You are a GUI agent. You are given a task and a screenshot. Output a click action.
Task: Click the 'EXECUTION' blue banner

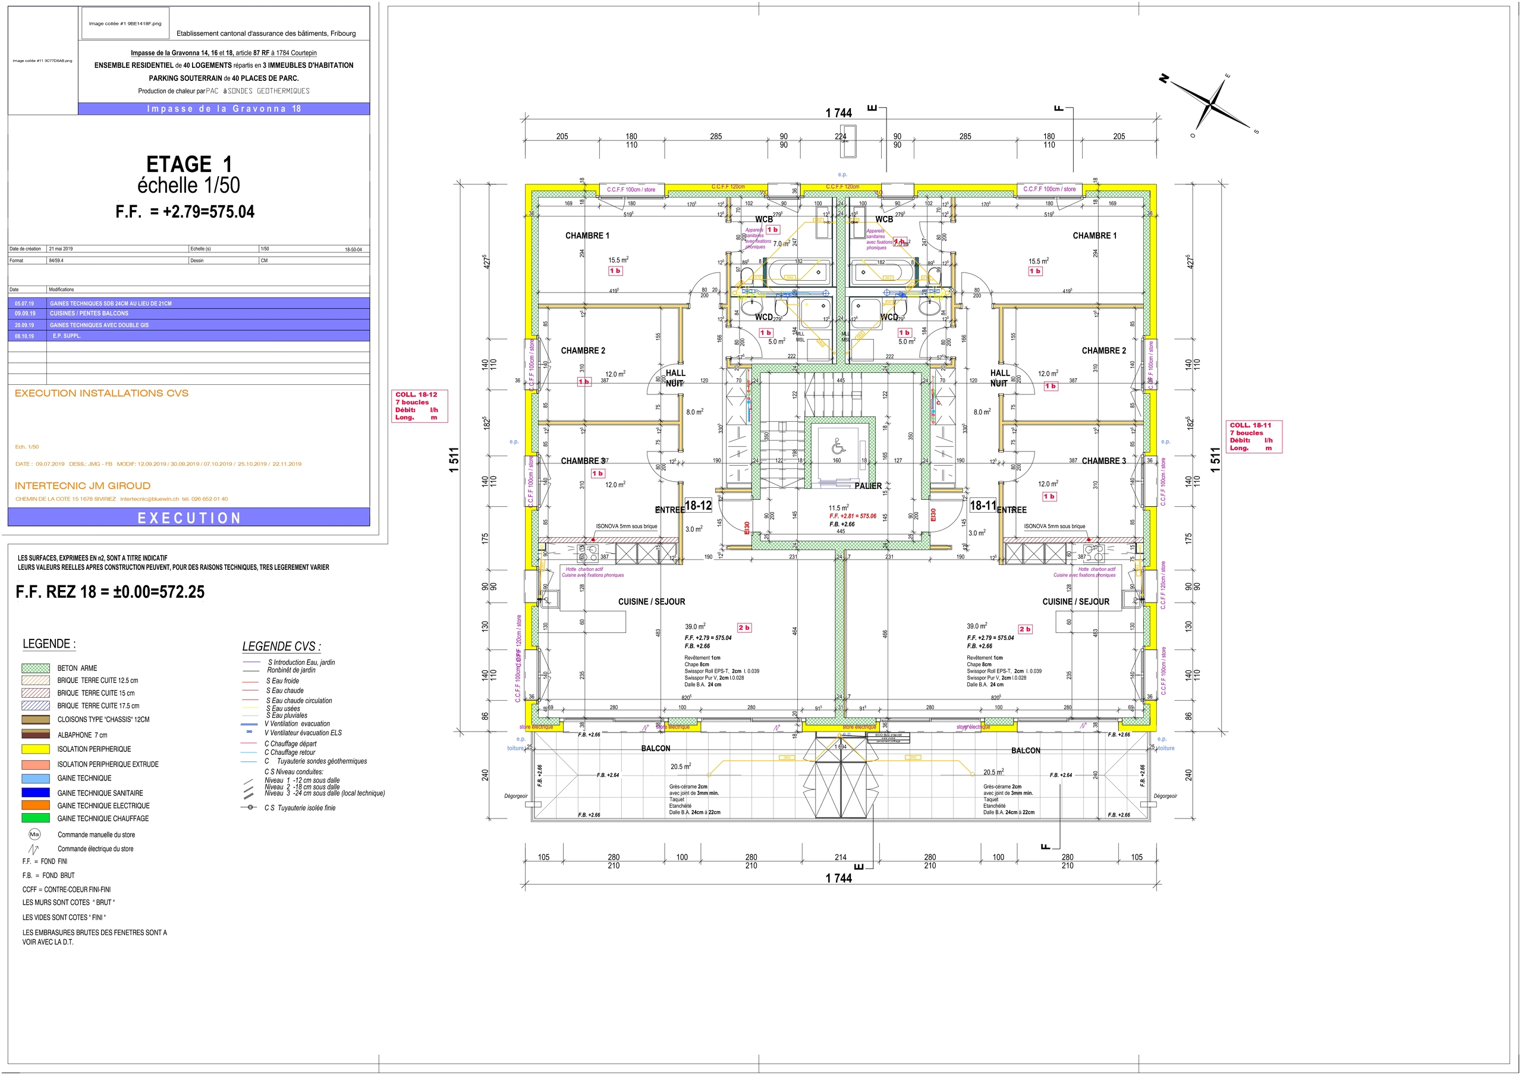pyautogui.click(x=189, y=517)
